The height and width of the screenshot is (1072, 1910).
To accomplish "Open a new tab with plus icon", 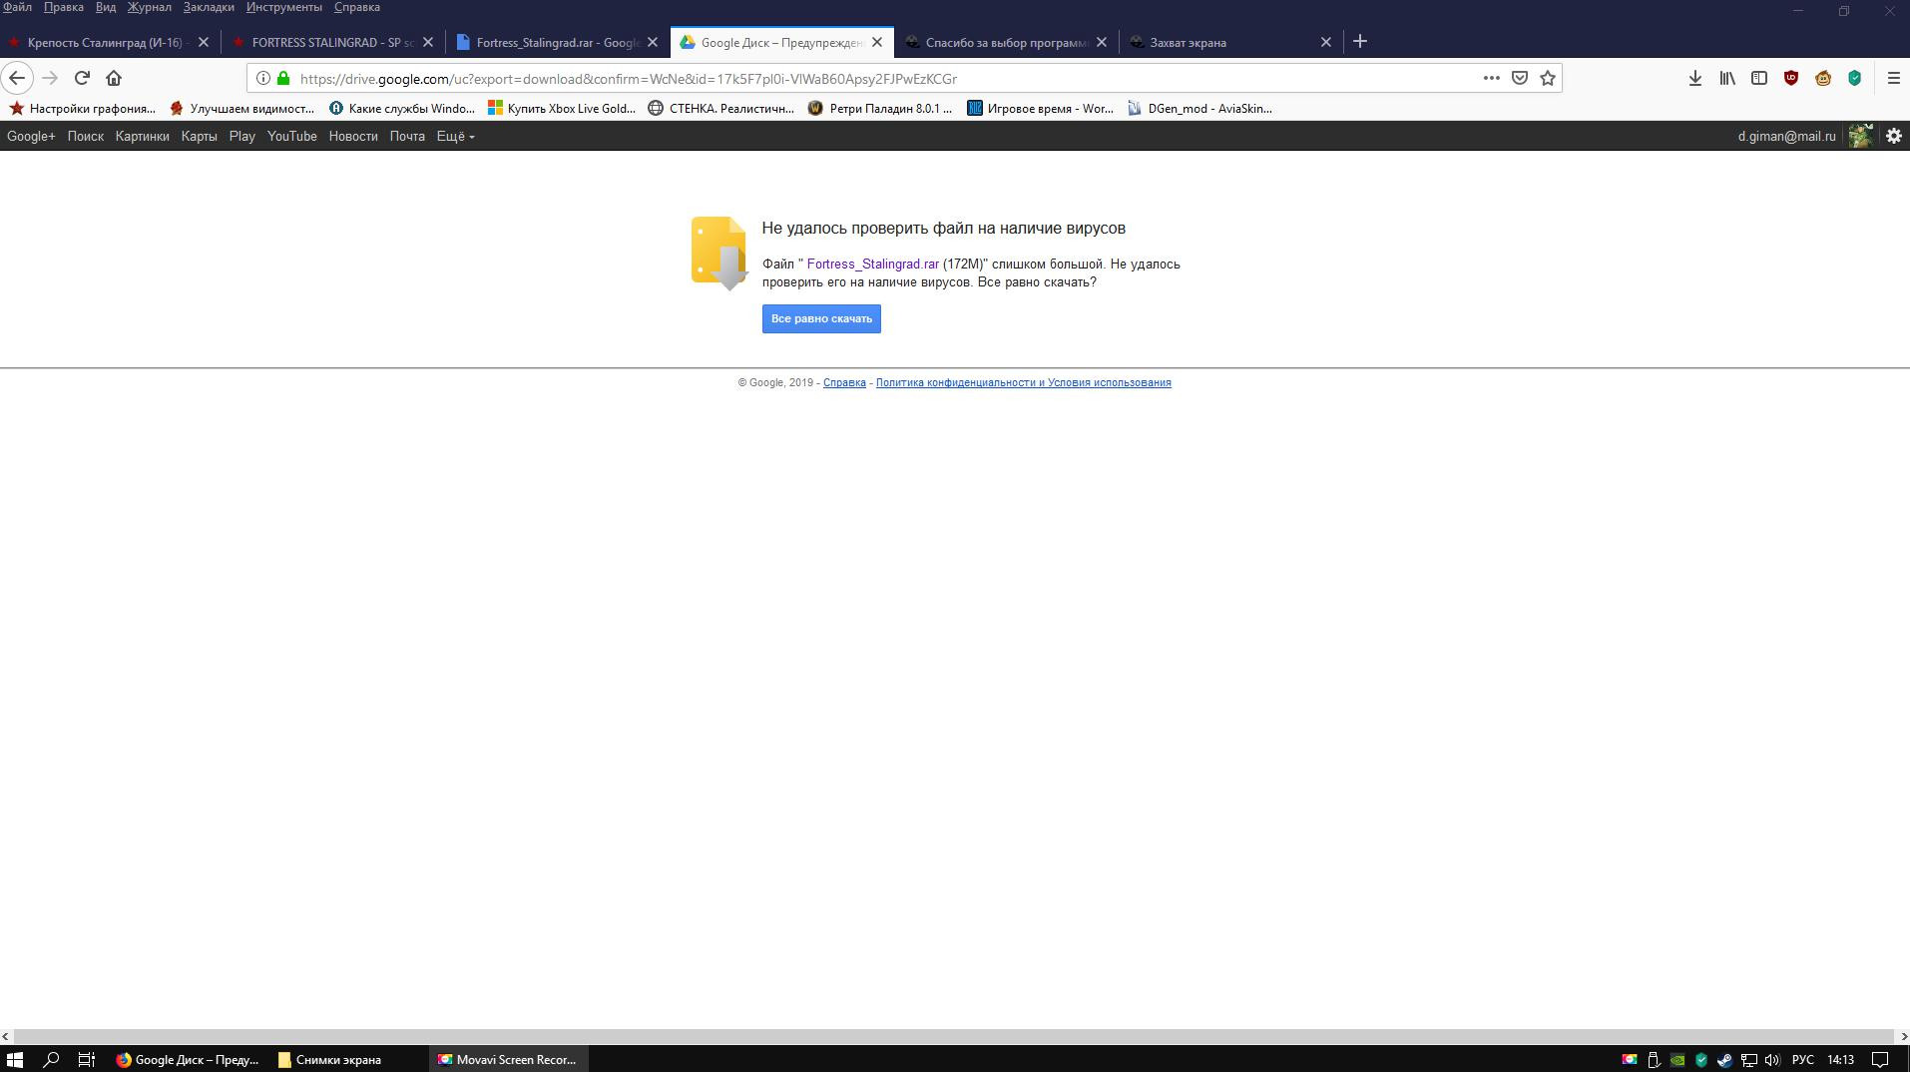I will (1359, 42).
